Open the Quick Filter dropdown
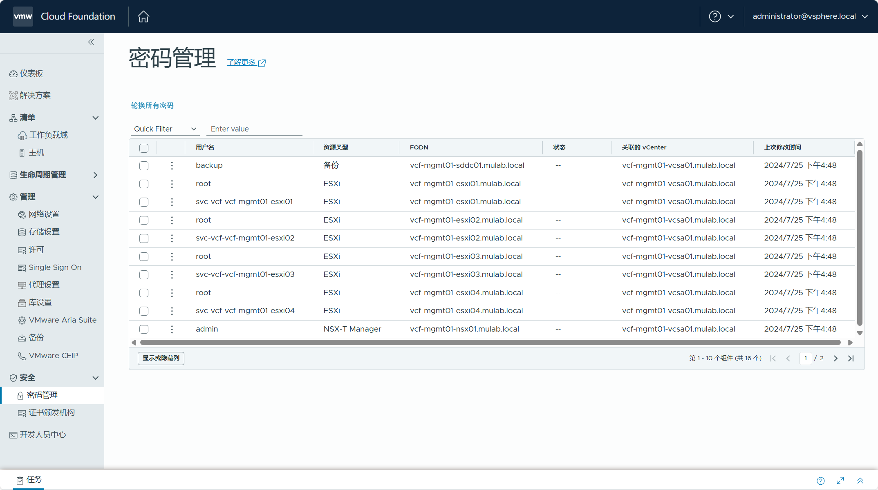Screen dimensions: 878x490 (165, 129)
